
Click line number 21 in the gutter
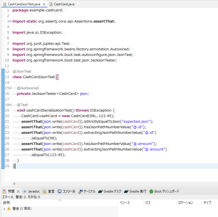(7, 122)
